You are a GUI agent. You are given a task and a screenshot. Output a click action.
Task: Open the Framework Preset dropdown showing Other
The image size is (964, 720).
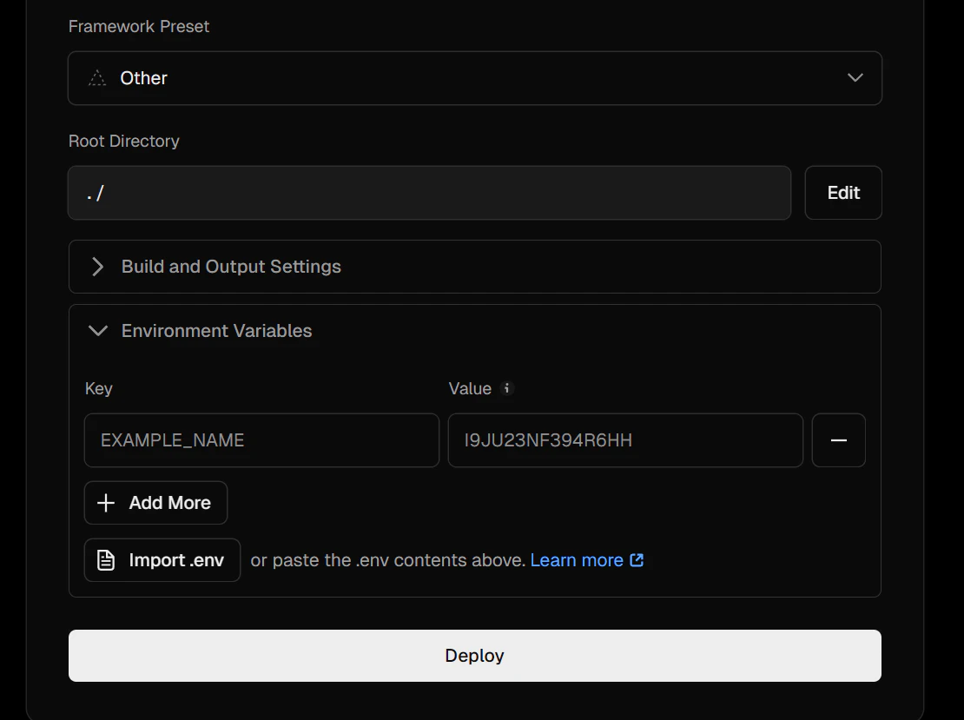click(x=475, y=78)
